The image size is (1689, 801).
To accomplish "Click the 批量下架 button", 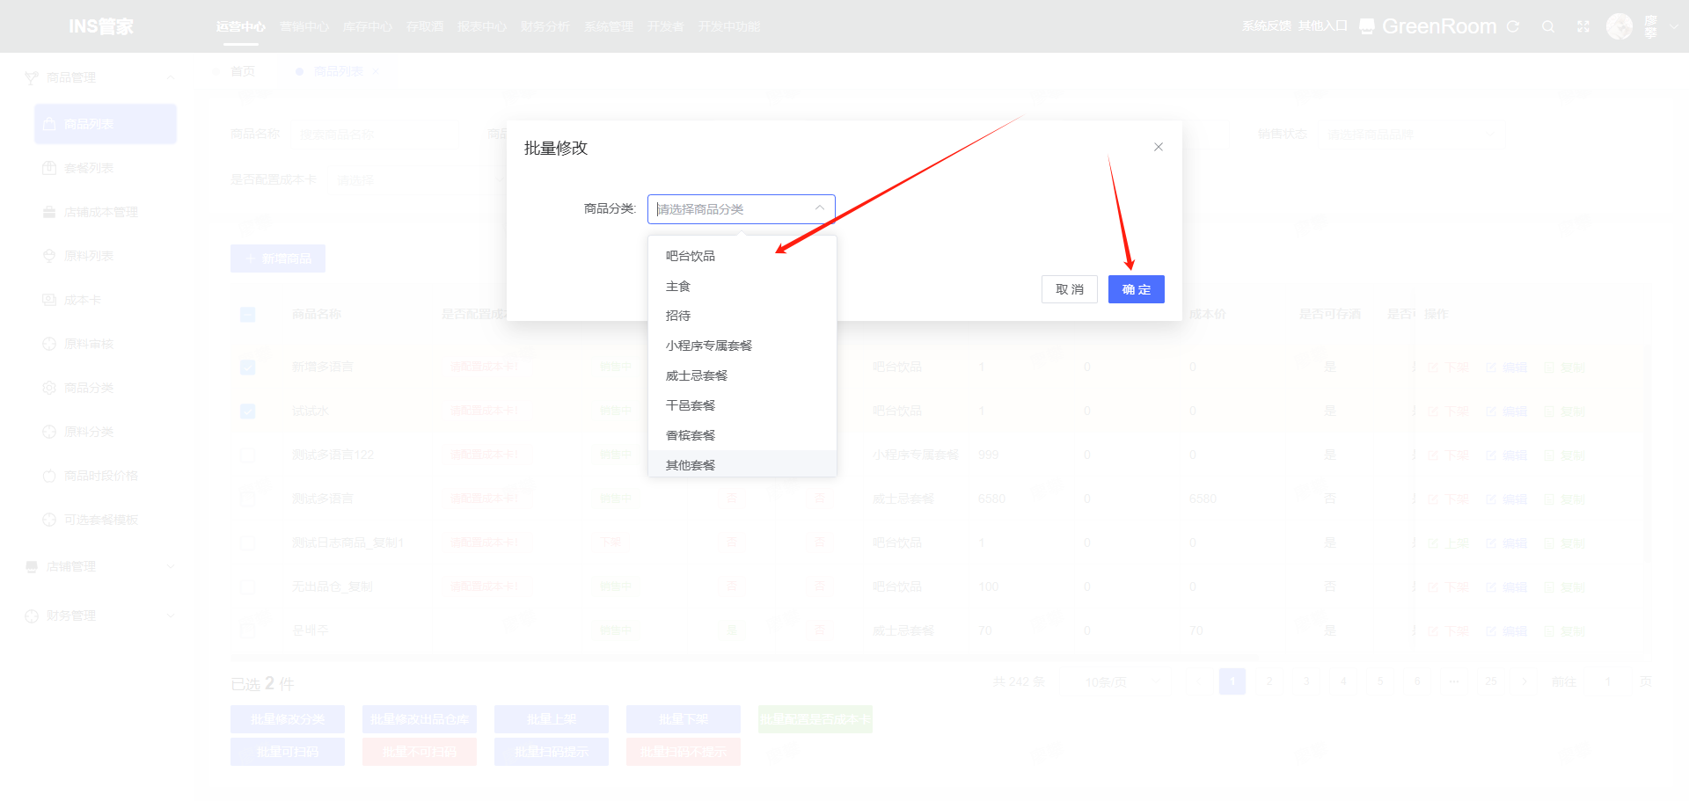I will pos(684,719).
